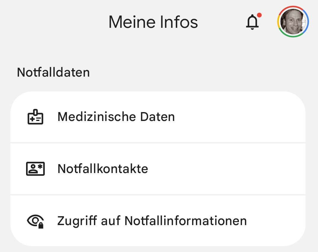
Task: Open Notfallkontakte
Action: coord(158,169)
